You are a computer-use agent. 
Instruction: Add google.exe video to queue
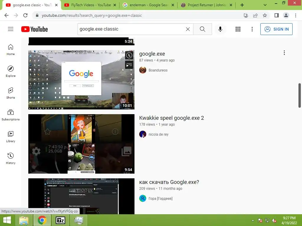[x=129, y=65]
